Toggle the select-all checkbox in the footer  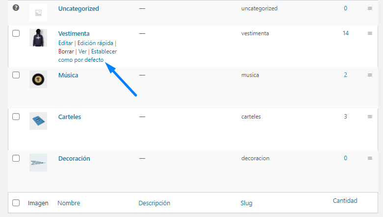pos(16,203)
